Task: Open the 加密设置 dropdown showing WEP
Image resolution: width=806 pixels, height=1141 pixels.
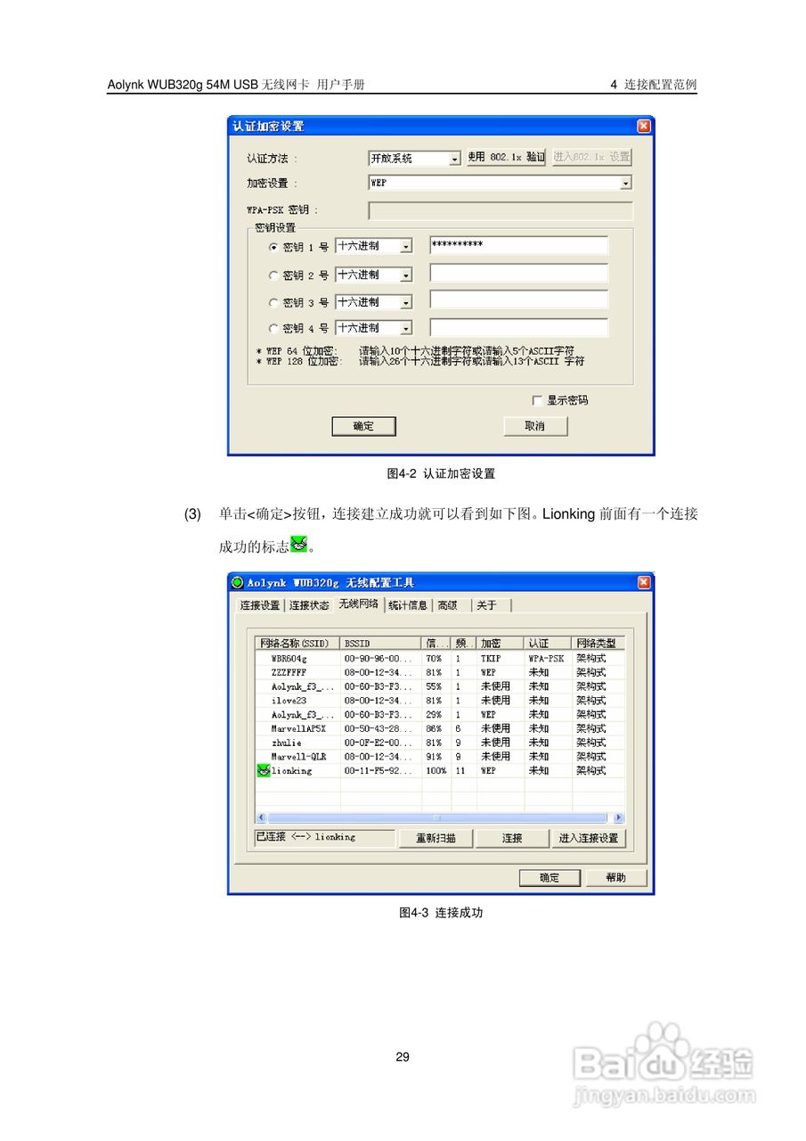Action: click(x=501, y=183)
